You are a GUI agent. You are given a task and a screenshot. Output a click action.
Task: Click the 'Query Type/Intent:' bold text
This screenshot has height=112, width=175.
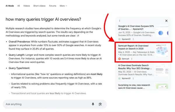tap(19, 68)
